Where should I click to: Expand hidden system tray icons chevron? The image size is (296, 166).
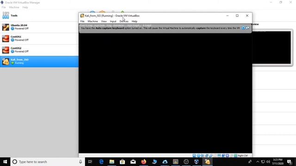pyautogui.click(x=258, y=162)
